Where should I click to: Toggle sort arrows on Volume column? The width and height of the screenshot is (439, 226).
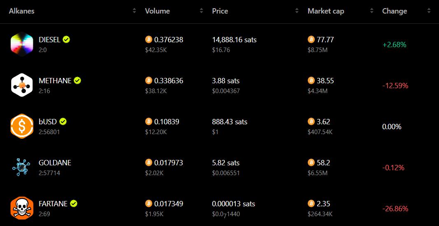point(201,11)
